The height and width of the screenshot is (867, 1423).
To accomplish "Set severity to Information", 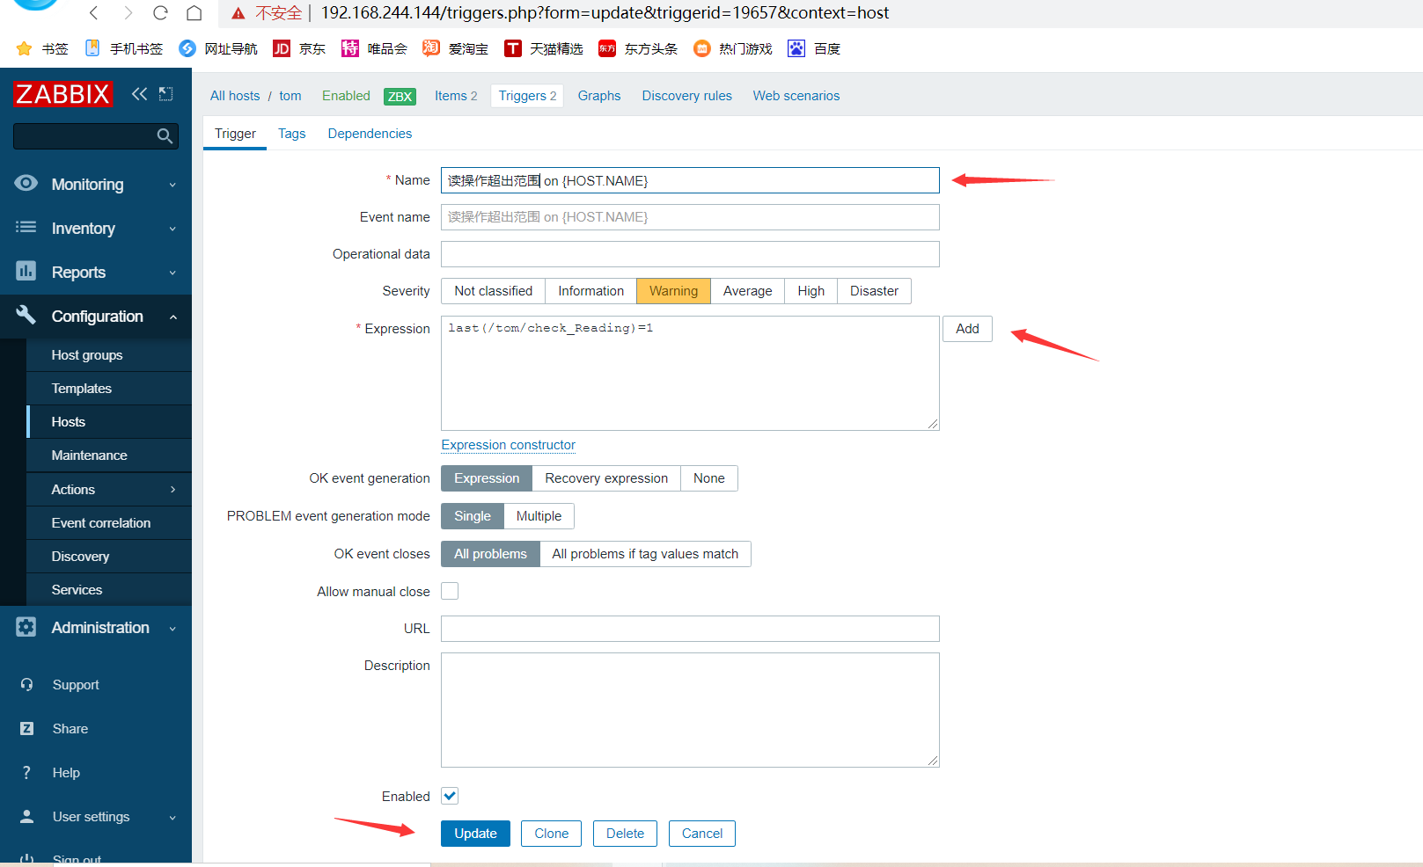I will click(591, 291).
